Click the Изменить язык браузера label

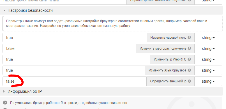point(167,70)
